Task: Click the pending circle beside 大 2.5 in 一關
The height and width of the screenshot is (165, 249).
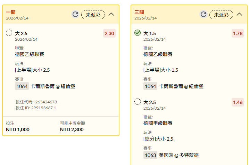Action: tap(9, 33)
